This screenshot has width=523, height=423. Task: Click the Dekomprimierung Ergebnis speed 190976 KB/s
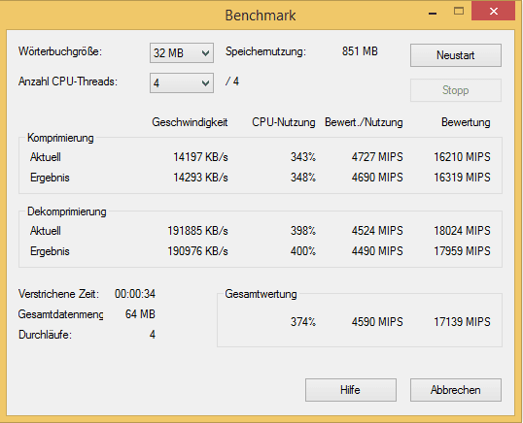pyautogui.click(x=197, y=251)
